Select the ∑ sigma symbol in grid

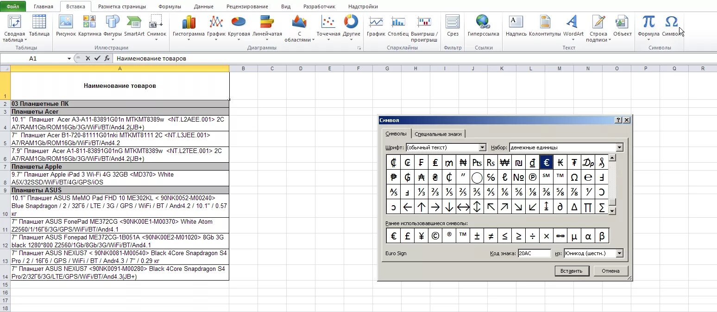click(x=602, y=207)
